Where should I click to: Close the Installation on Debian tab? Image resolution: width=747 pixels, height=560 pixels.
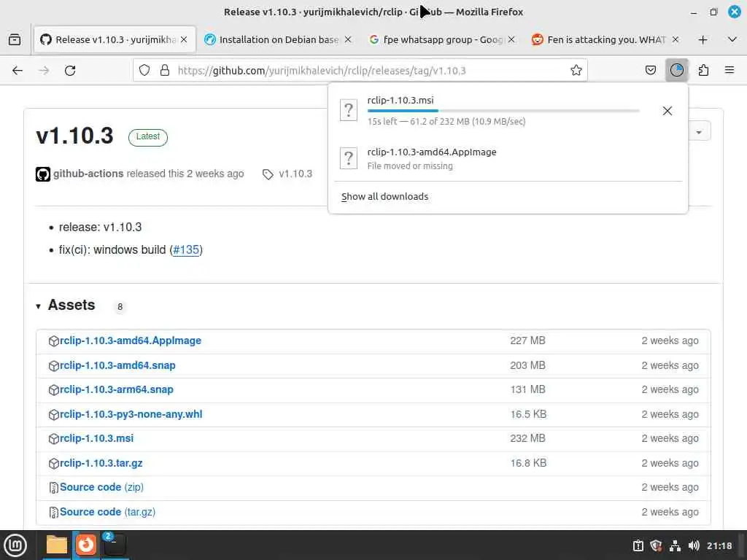tap(348, 39)
